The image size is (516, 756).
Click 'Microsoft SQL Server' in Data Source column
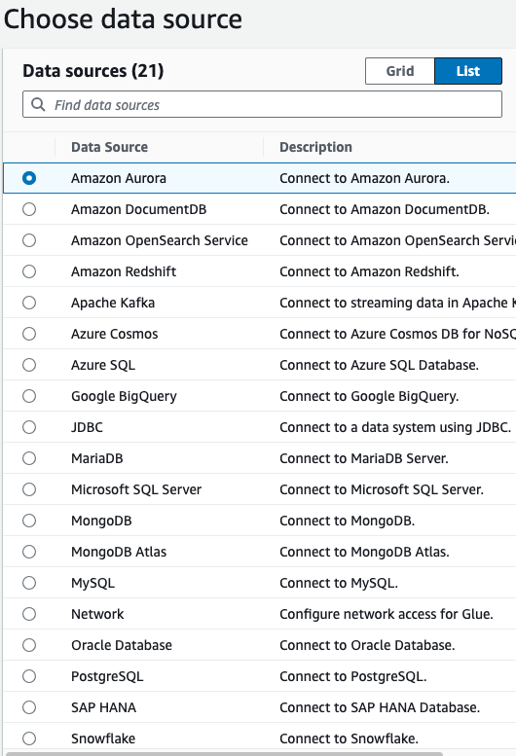click(x=136, y=489)
